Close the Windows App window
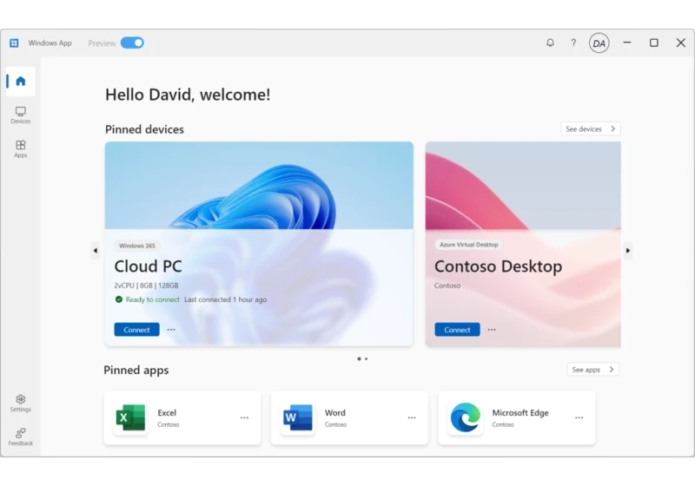The image size is (695, 486). 681,43
